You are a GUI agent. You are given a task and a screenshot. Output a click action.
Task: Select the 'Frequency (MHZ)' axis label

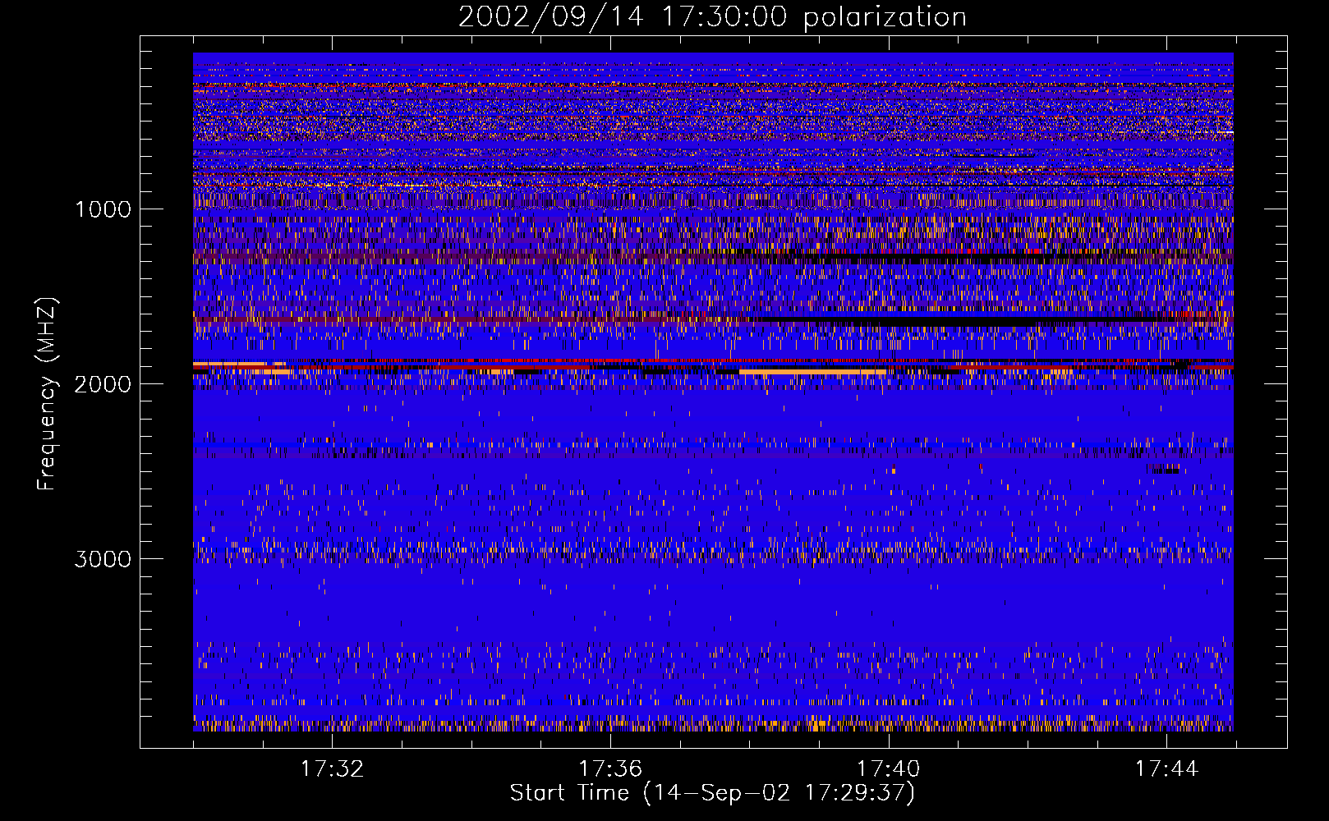47,393
